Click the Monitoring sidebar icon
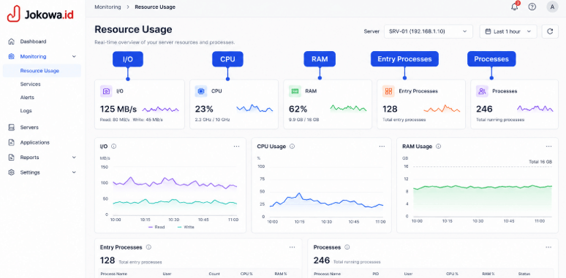This screenshot has width=566, height=278. coord(12,56)
